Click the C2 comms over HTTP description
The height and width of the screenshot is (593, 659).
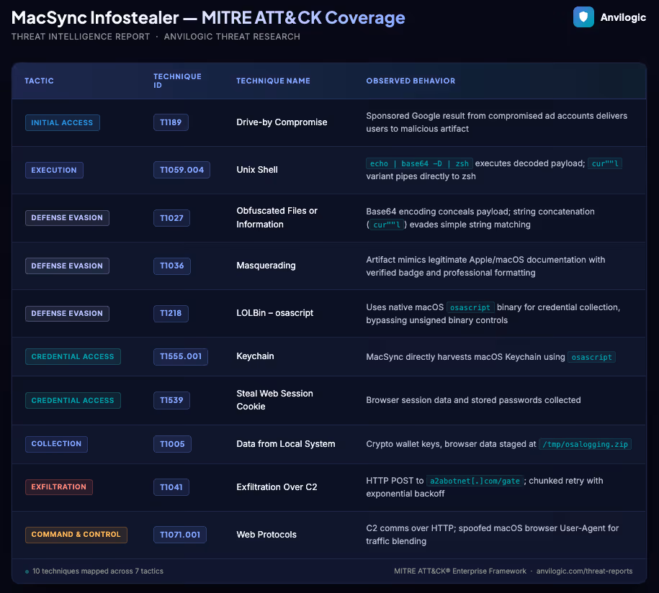[x=492, y=535]
